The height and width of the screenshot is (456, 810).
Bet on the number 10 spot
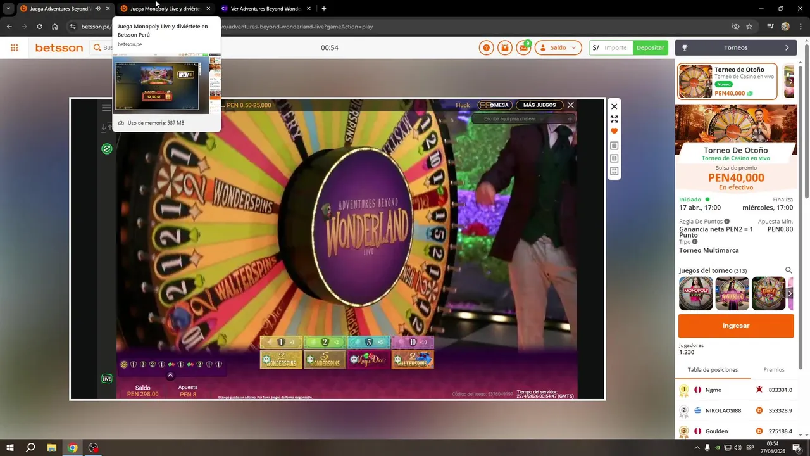pos(413,342)
